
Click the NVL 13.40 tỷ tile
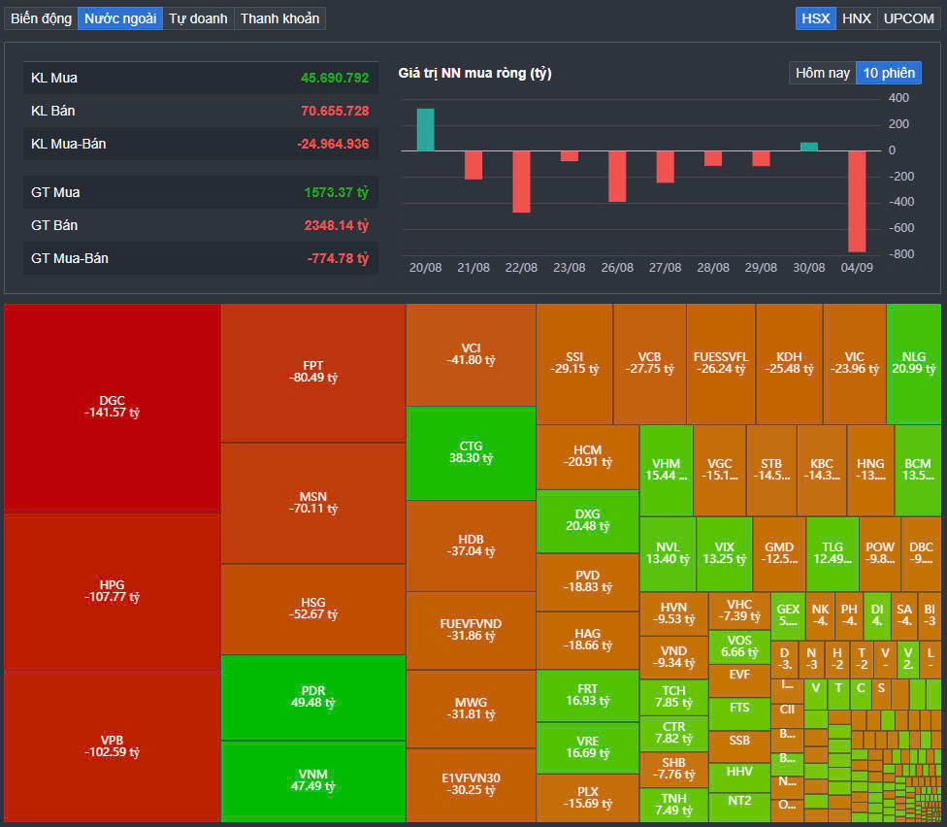[x=668, y=553]
